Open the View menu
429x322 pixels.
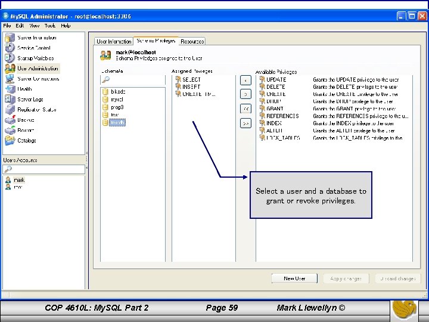click(x=34, y=26)
